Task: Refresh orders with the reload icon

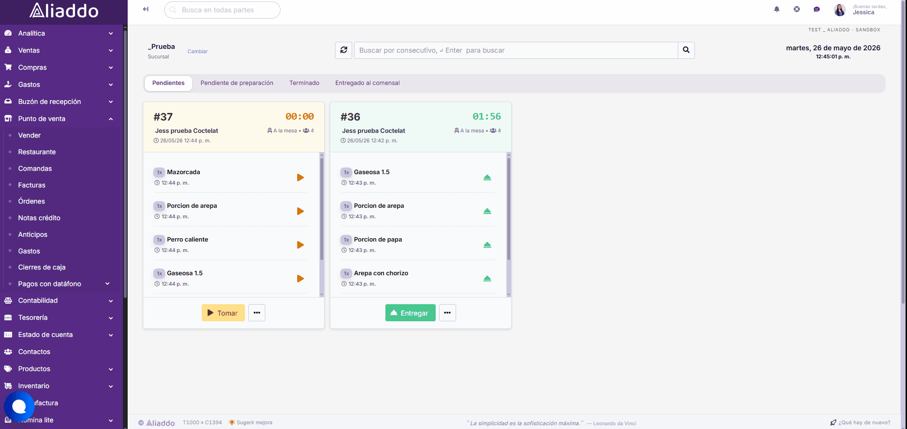Action: (x=344, y=50)
